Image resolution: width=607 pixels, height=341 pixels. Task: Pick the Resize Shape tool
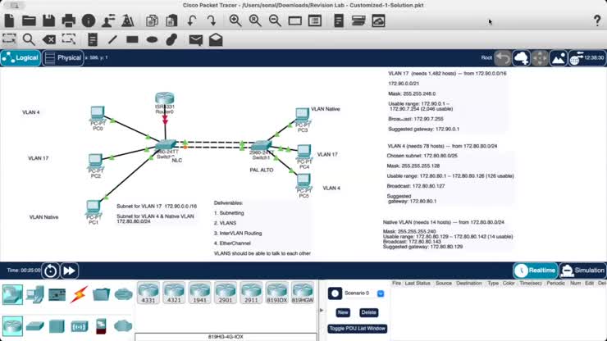pos(69,39)
